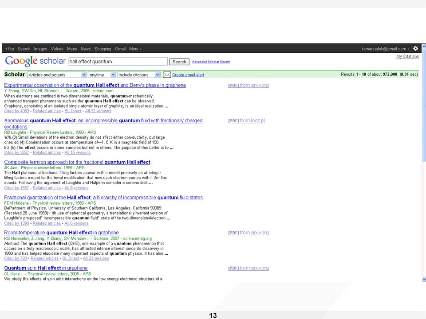
Task: Open PDF from arxiv.org for Quantum spin Hall
Action: (x=248, y=268)
